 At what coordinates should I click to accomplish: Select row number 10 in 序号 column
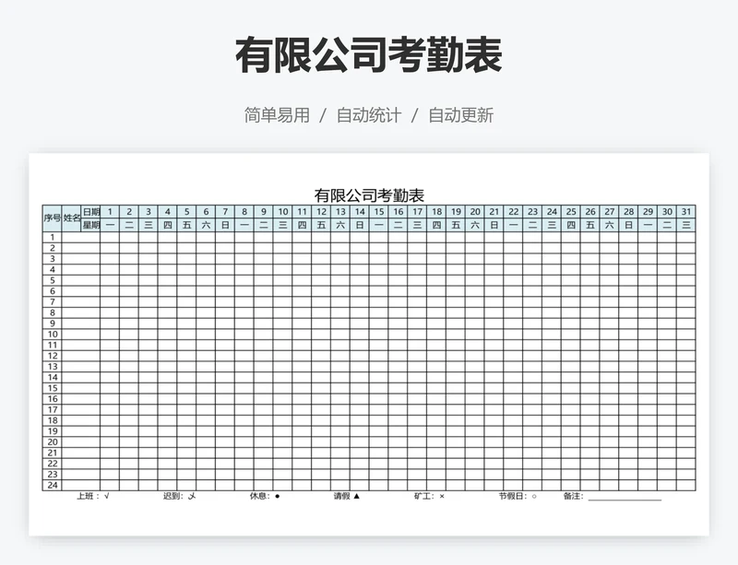[x=53, y=334]
